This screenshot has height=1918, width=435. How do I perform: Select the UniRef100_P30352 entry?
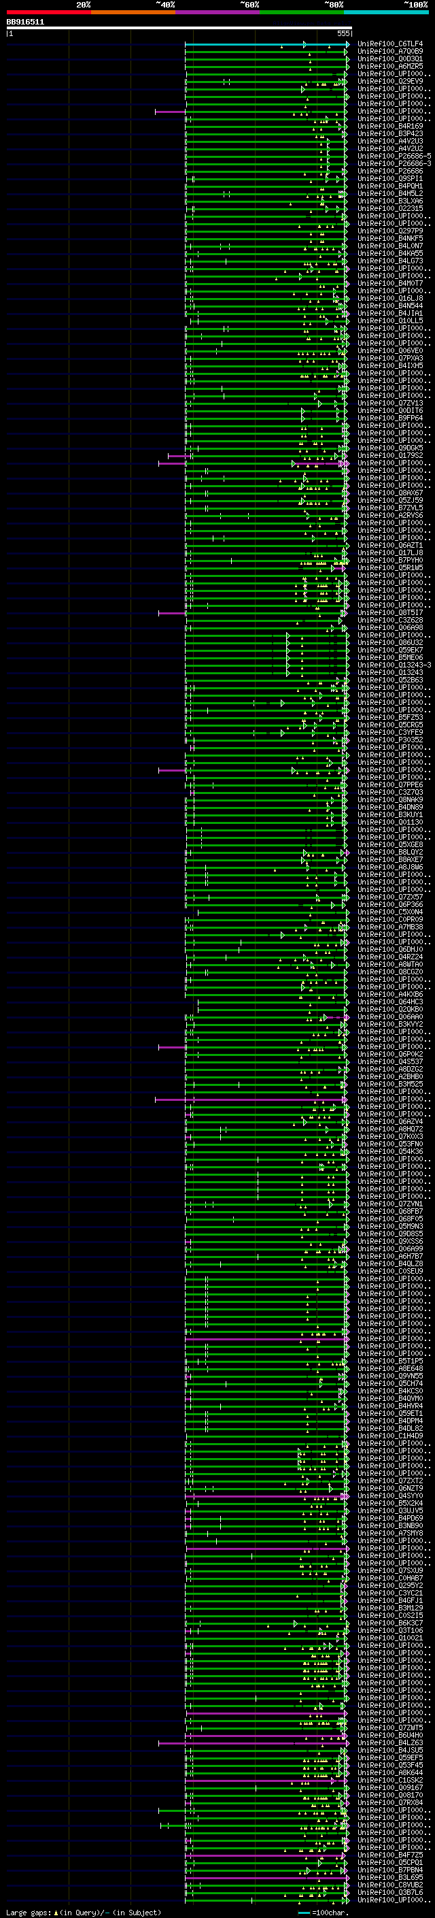click(390, 740)
